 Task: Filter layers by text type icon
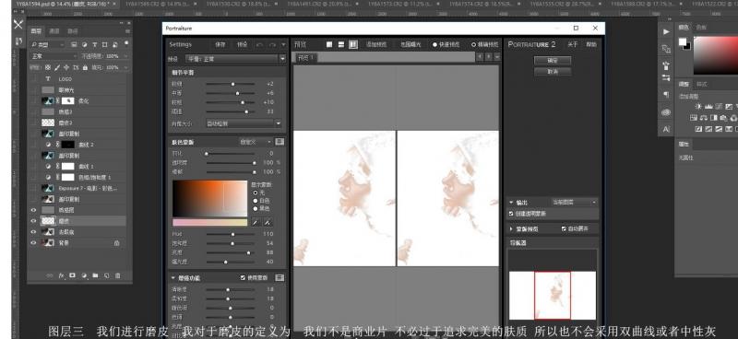(x=94, y=44)
